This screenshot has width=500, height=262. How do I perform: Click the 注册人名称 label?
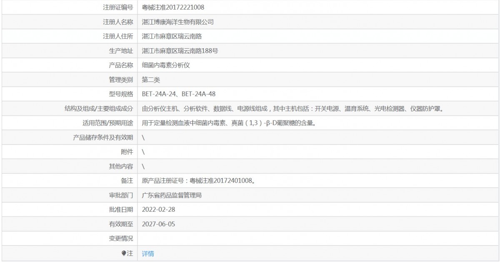(x=118, y=22)
